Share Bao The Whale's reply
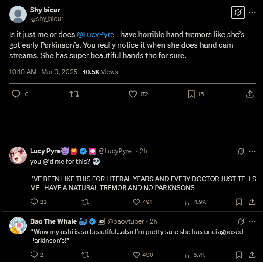The image size is (263, 262). click(252, 255)
